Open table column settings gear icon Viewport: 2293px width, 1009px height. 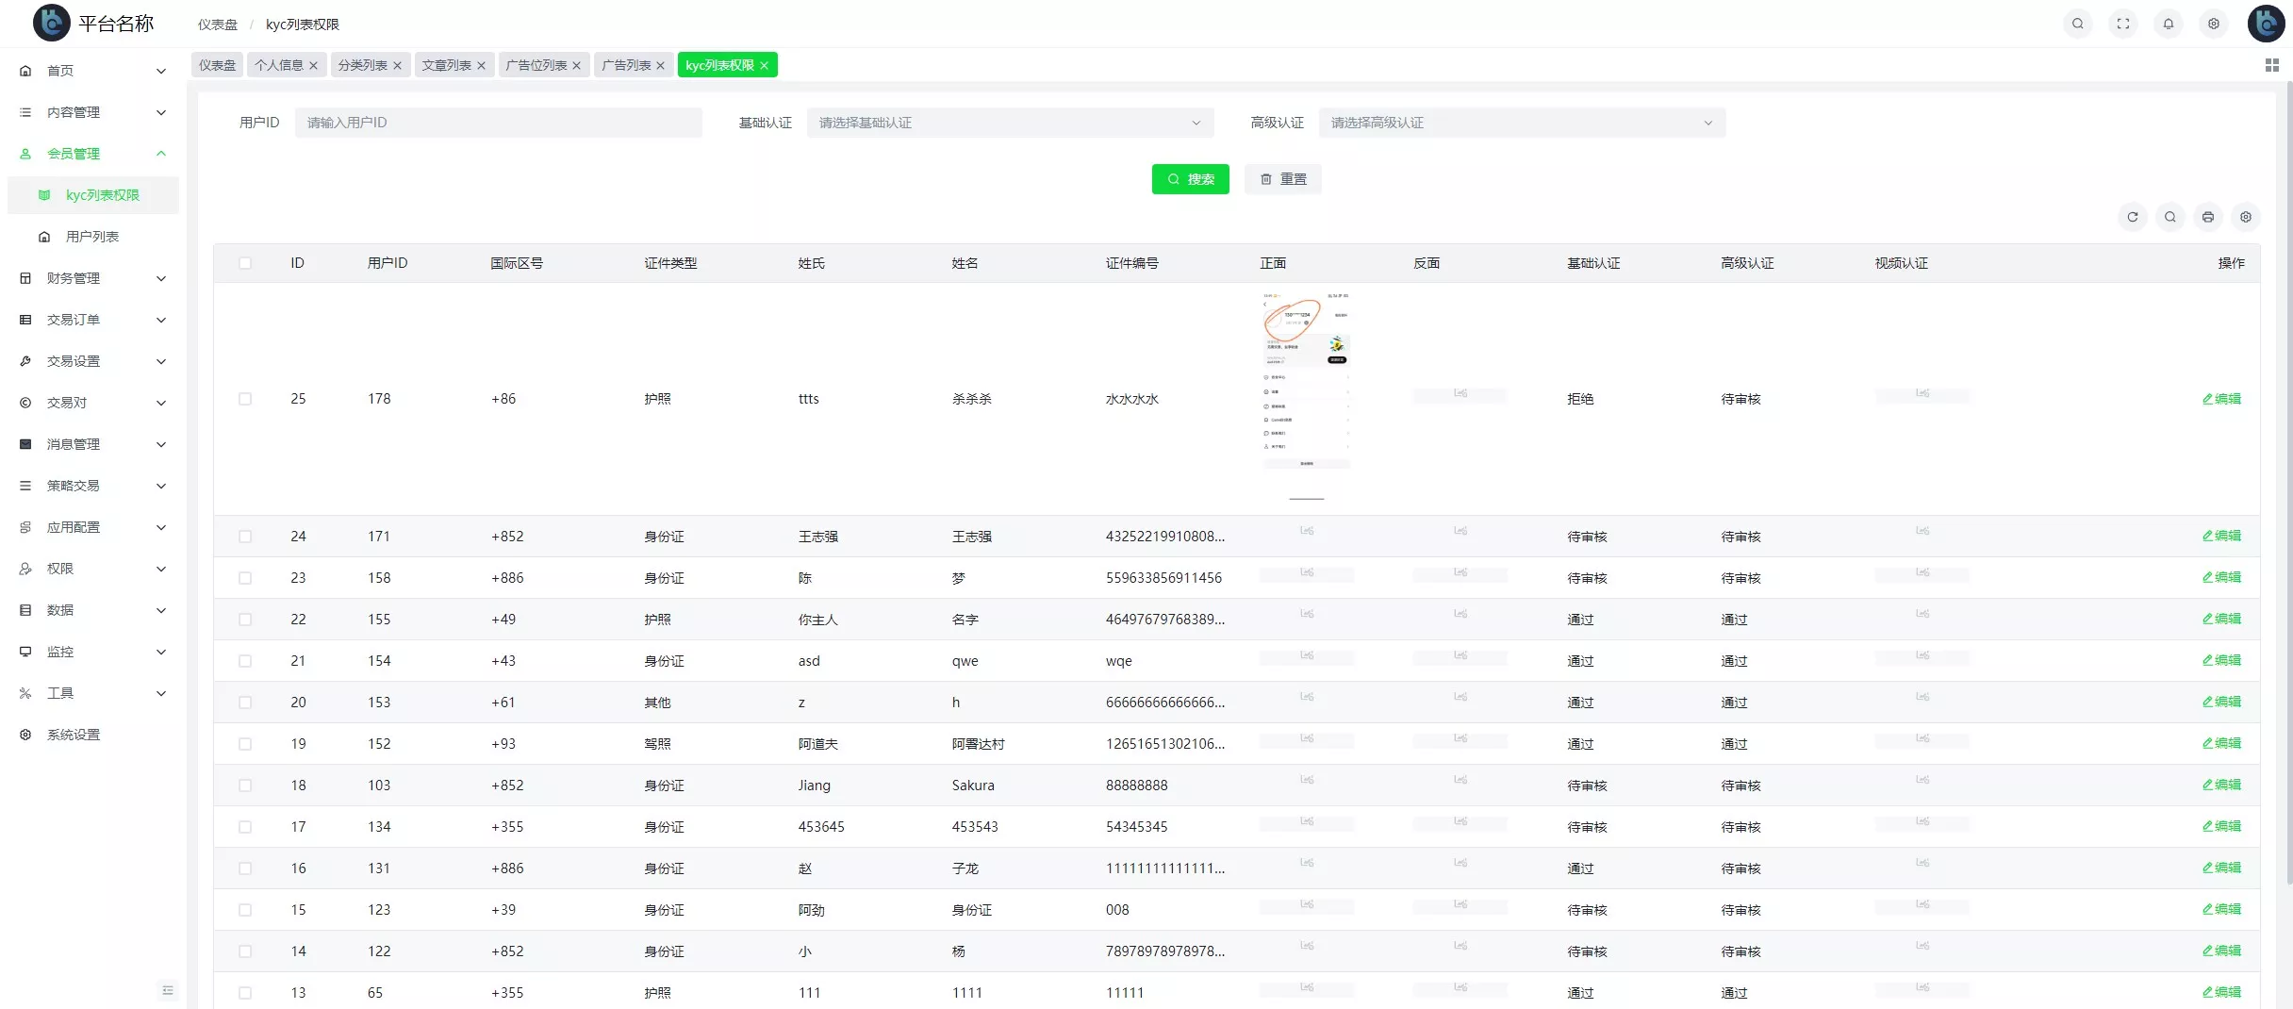click(x=2245, y=217)
